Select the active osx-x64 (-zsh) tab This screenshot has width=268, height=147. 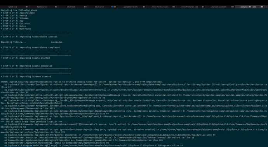[250, 7]
